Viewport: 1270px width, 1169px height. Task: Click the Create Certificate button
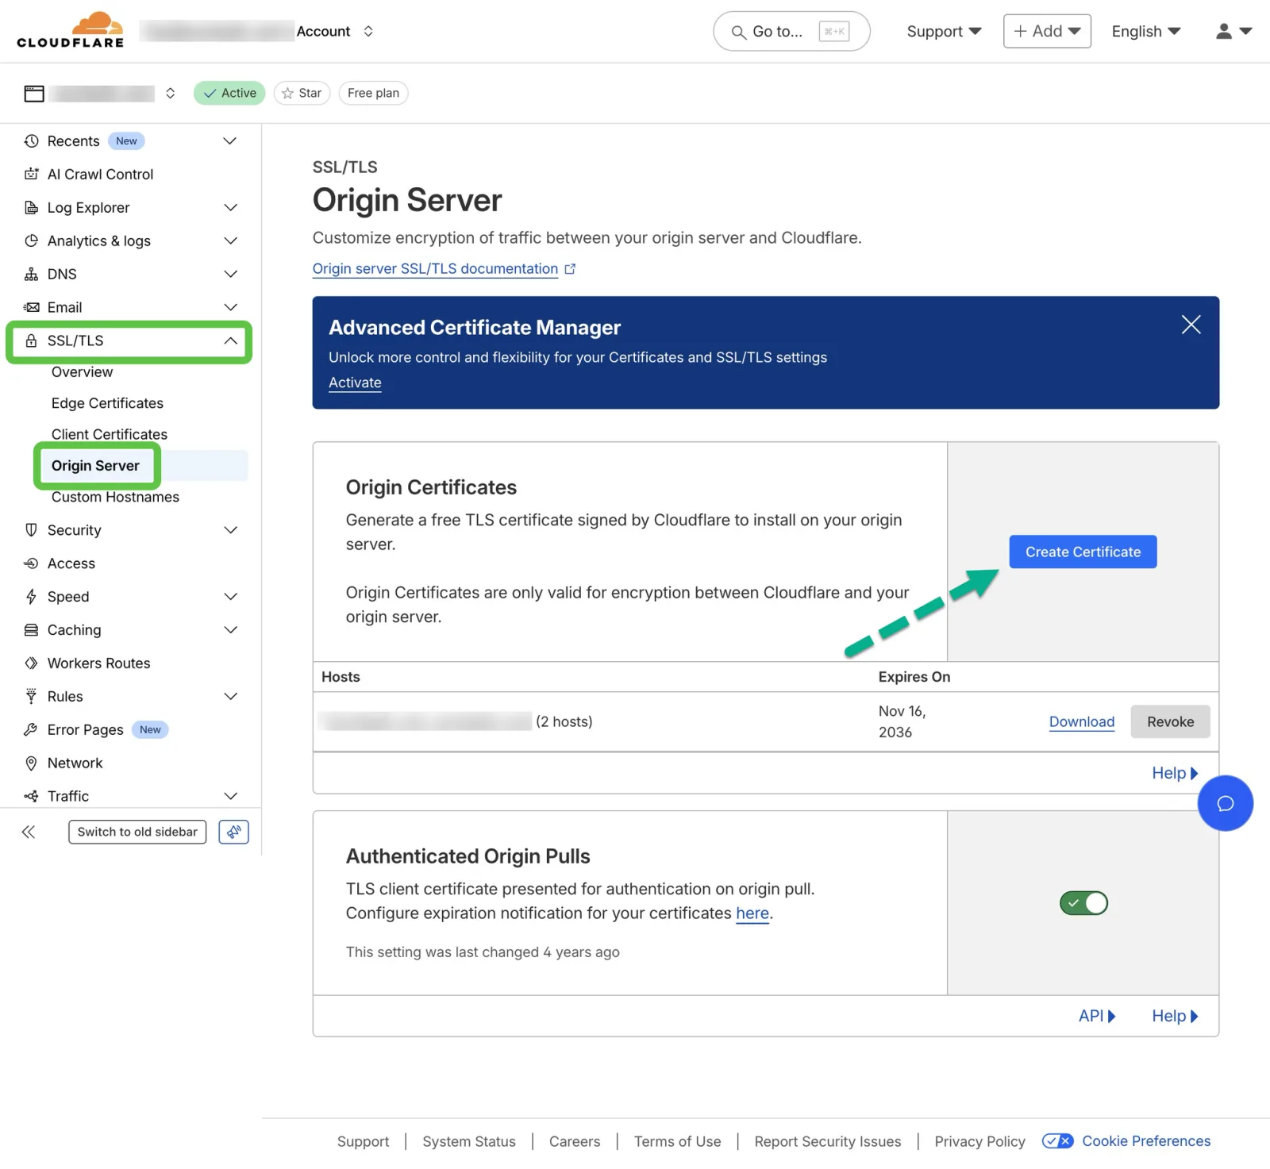coord(1083,552)
